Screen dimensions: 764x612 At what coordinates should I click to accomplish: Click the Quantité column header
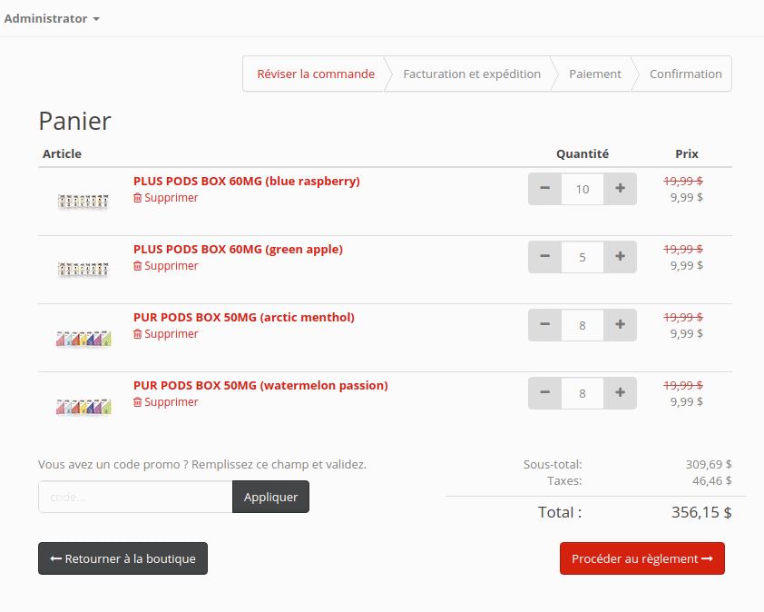pyautogui.click(x=583, y=154)
